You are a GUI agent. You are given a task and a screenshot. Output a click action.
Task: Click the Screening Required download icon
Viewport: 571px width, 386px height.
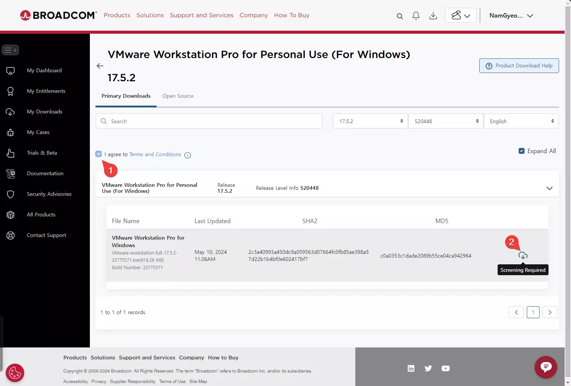click(523, 256)
